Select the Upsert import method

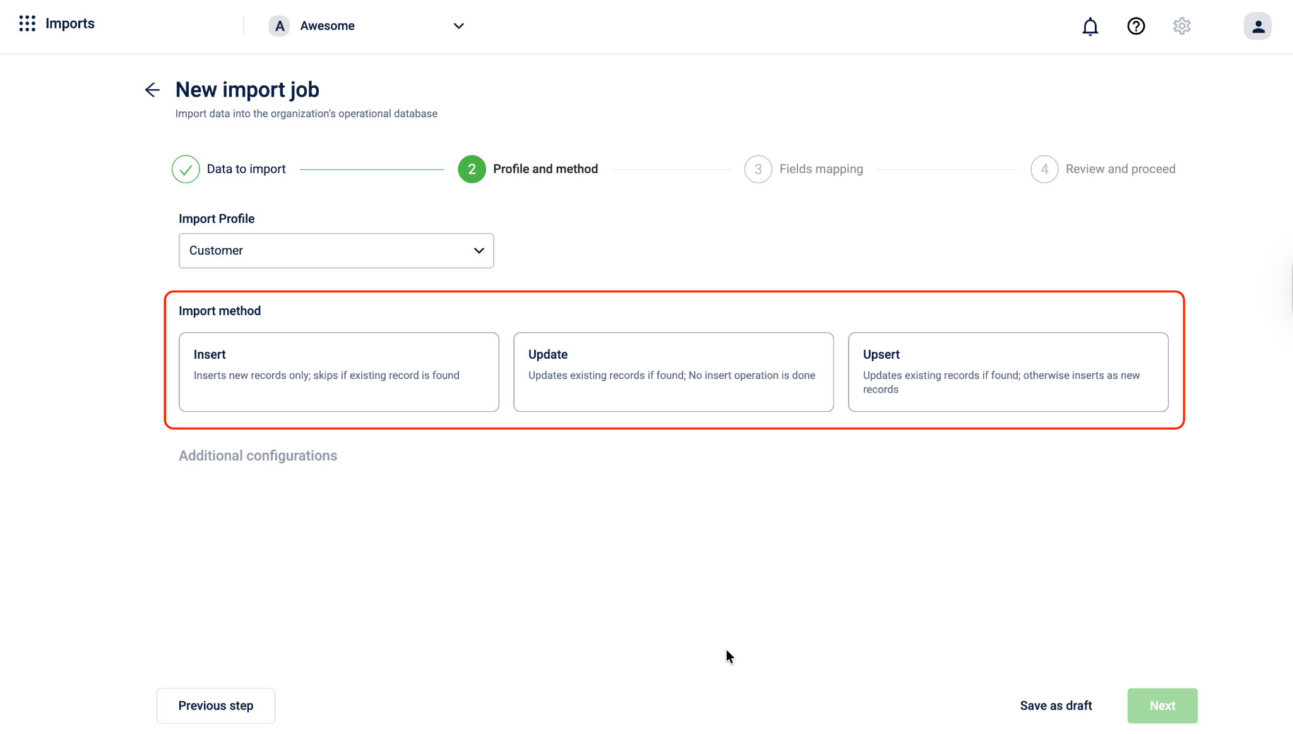tap(1008, 372)
